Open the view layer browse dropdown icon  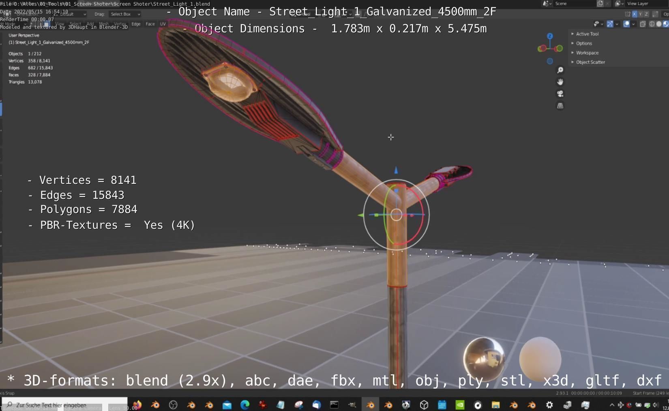(x=619, y=3)
